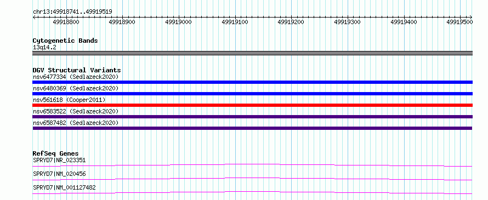Click ruler tick label 49919000

179,22
